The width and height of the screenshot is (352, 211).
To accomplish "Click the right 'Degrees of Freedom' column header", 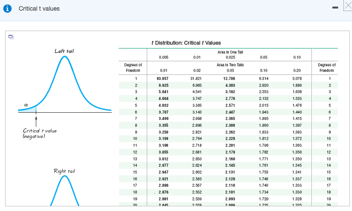I will tap(327, 68).
